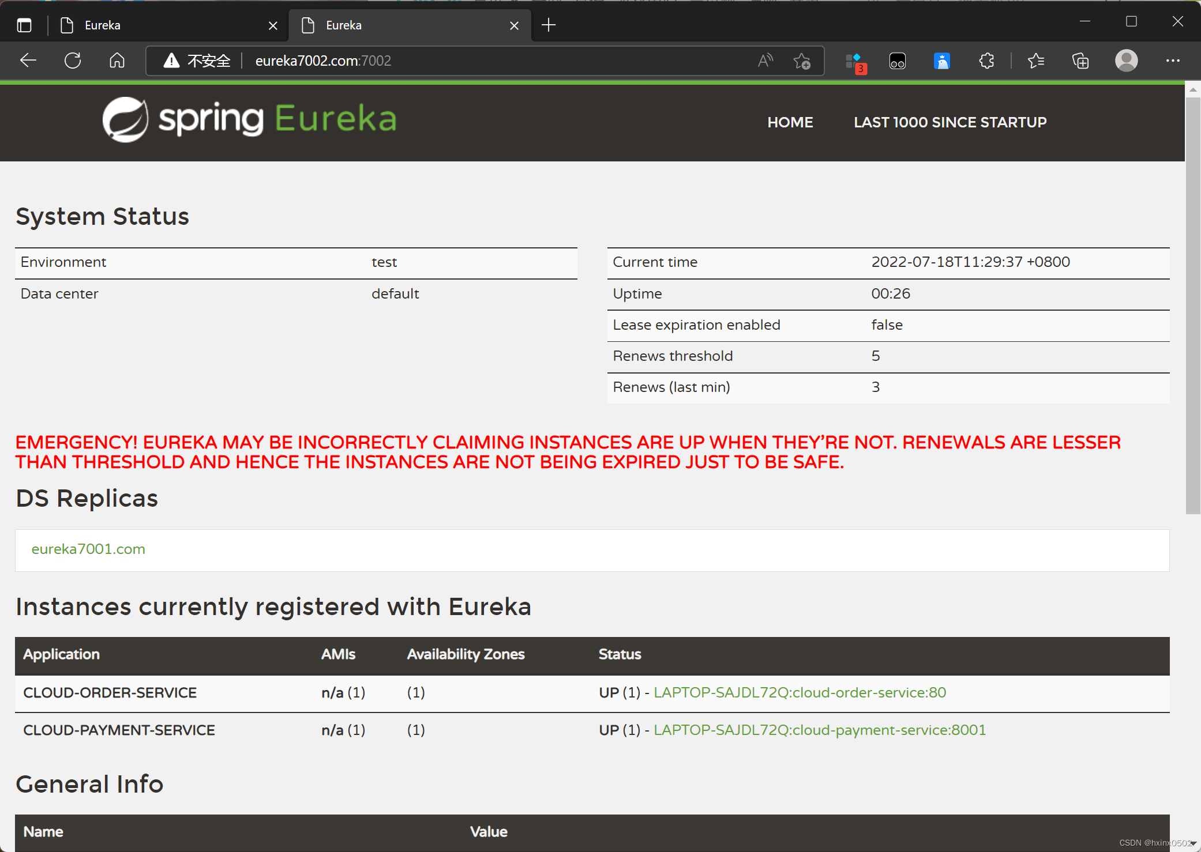Open a new browser tab
Screen dimensions: 1201x852
549,25
